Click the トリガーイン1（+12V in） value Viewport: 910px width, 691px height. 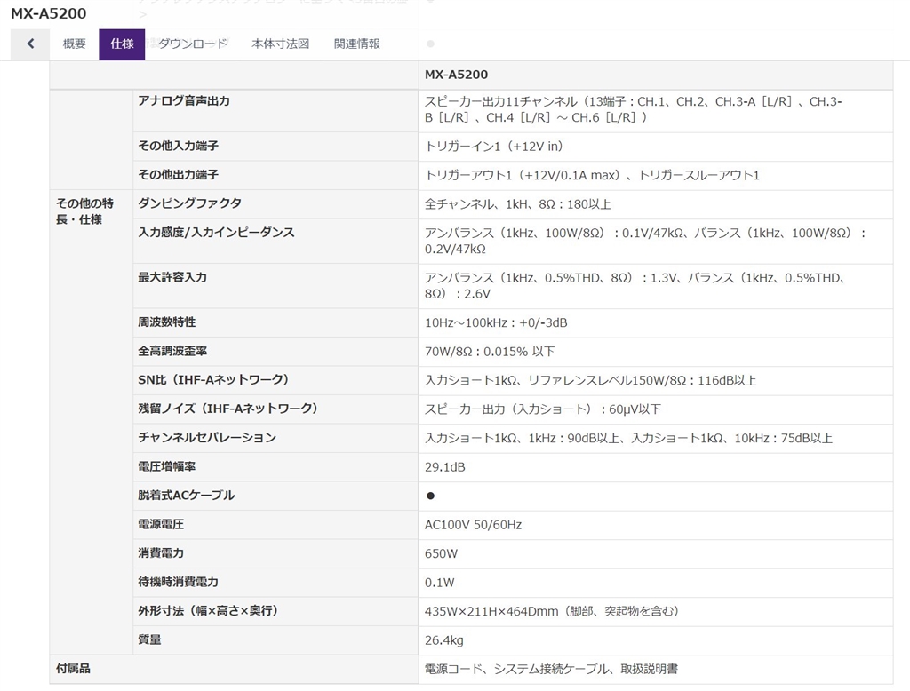pyautogui.click(x=494, y=147)
